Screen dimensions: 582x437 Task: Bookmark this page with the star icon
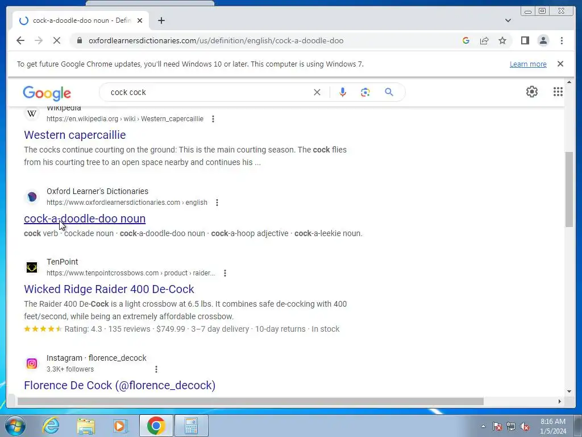(x=502, y=40)
